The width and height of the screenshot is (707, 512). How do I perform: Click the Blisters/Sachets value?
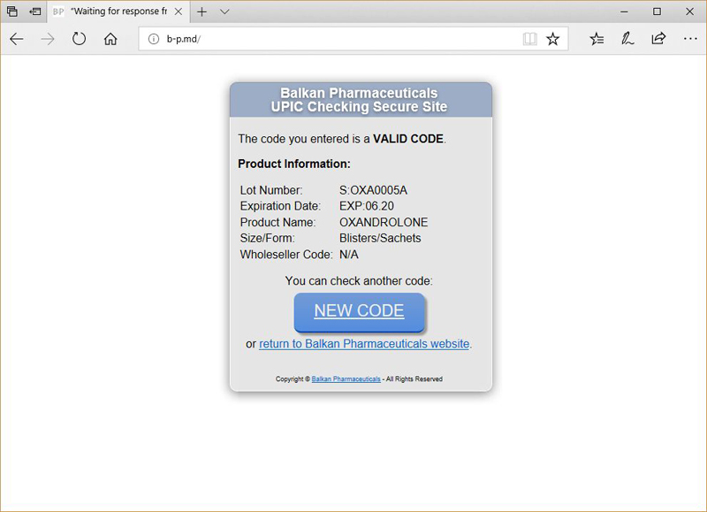pos(380,238)
